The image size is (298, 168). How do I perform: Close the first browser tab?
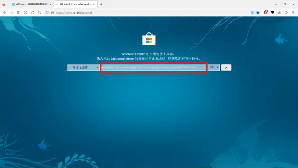click(x=50, y=4)
